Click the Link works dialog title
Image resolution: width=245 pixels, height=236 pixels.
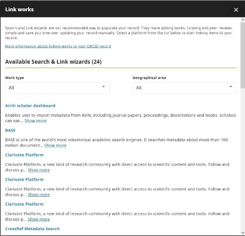coord(20,9)
